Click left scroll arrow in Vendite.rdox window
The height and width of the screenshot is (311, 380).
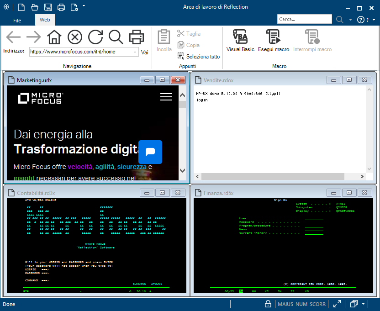[197, 176]
